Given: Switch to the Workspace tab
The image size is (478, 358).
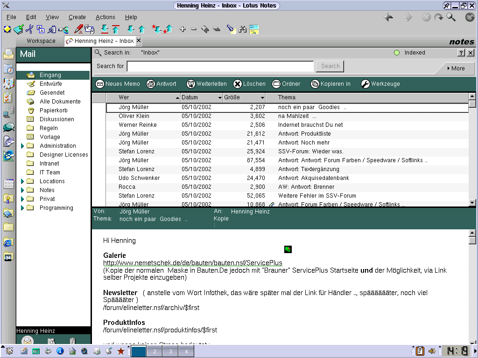Looking at the screenshot, I should point(41,41).
